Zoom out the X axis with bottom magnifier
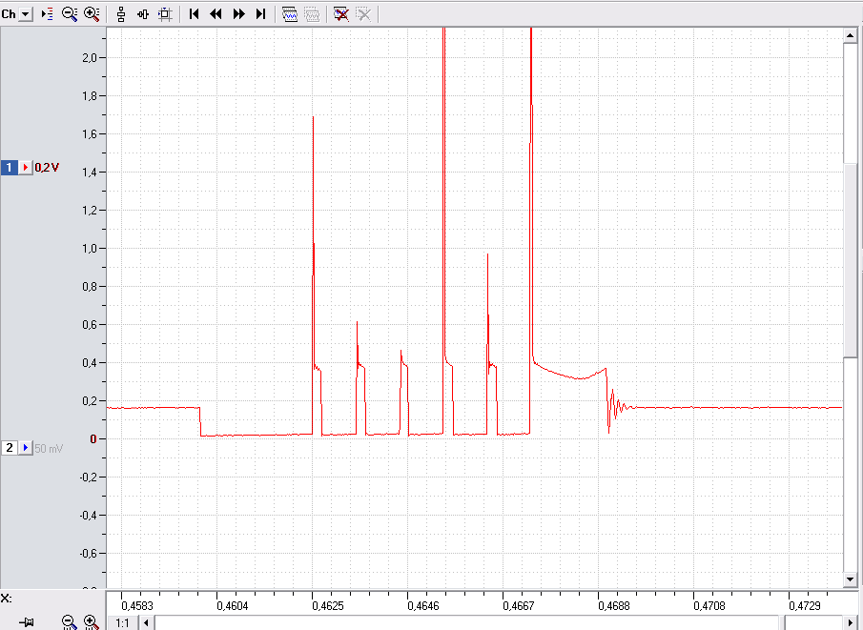This screenshot has height=630, width=863. point(69,622)
